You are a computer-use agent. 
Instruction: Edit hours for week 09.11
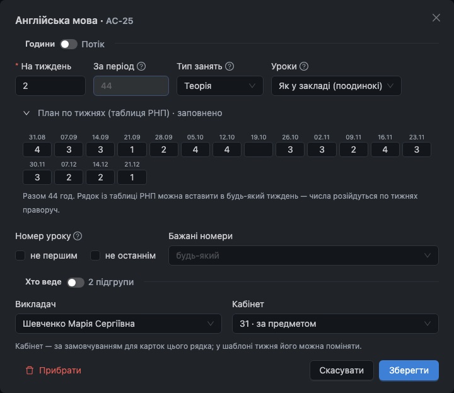(353, 150)
